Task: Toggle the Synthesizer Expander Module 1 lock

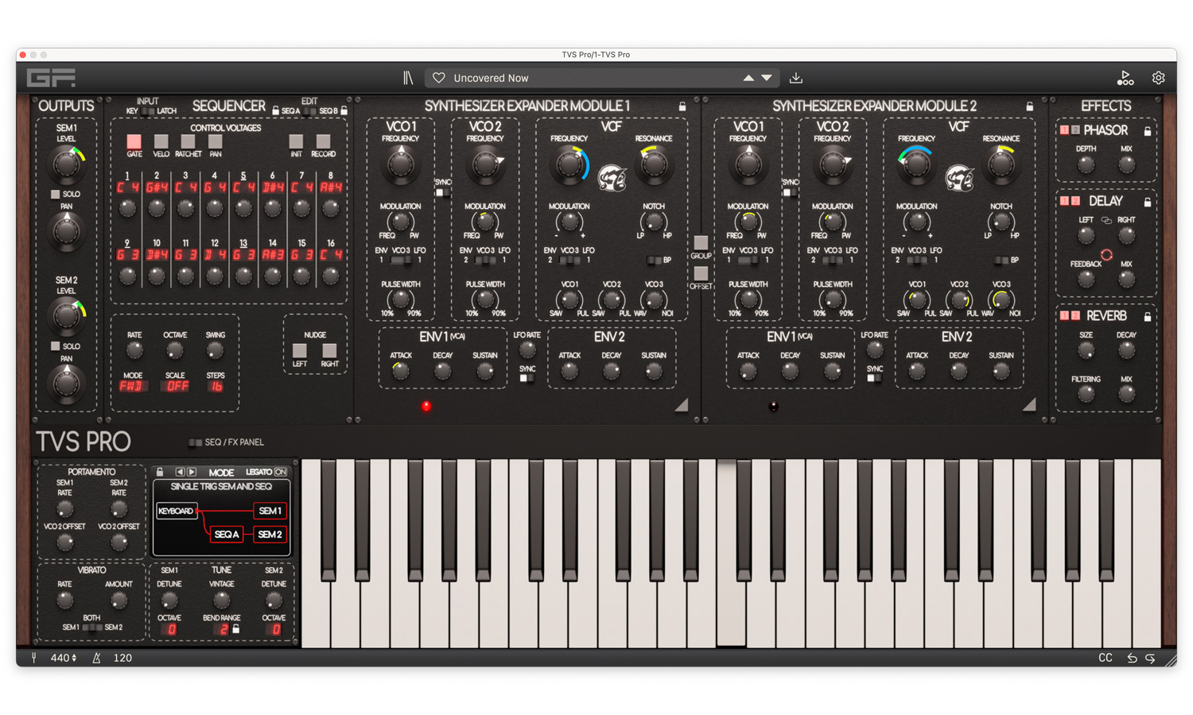Action: 682,106
